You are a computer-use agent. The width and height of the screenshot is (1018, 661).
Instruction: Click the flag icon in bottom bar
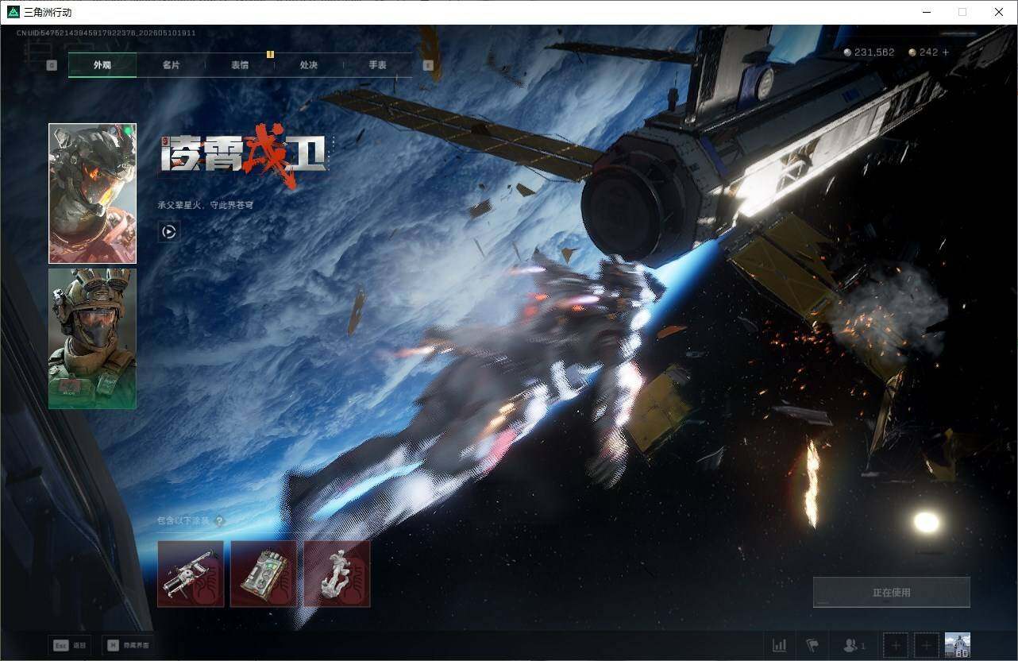(812, 645)
